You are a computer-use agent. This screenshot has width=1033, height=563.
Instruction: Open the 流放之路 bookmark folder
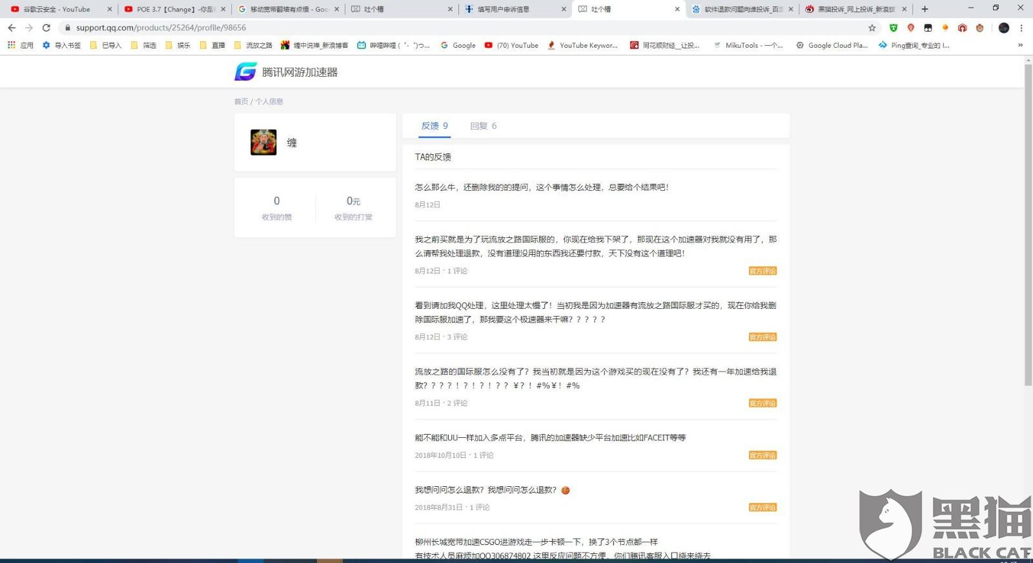(x=253, y=45)
